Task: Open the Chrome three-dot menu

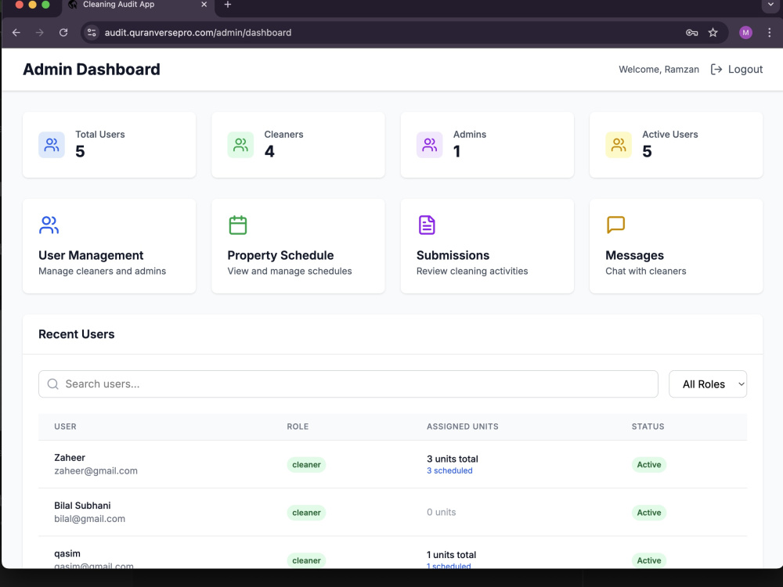Action: [770, 32]
